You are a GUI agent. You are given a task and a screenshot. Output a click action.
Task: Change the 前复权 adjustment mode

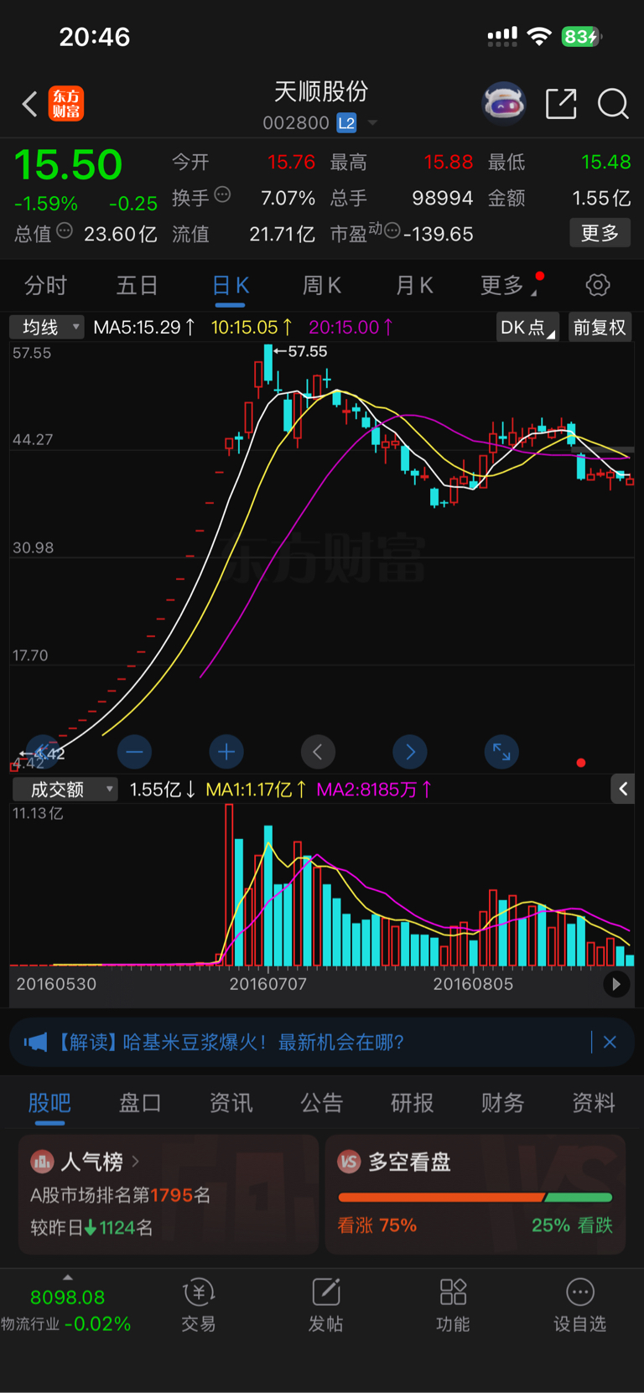[600, 327]
